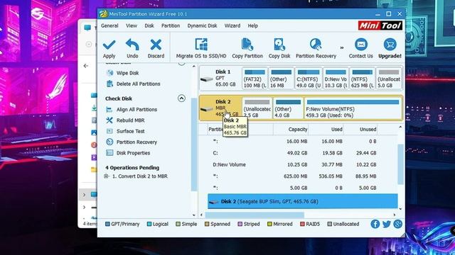
Task: Click the Align All Partitions icon
Action: tap(109, 110)
